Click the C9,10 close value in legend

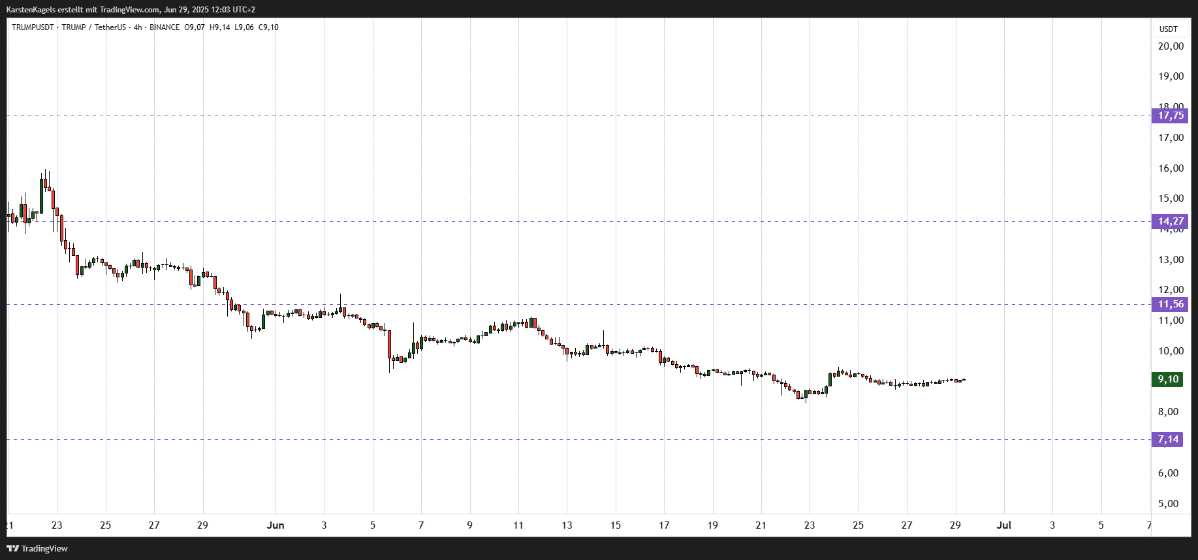click(x=268, y=27)
